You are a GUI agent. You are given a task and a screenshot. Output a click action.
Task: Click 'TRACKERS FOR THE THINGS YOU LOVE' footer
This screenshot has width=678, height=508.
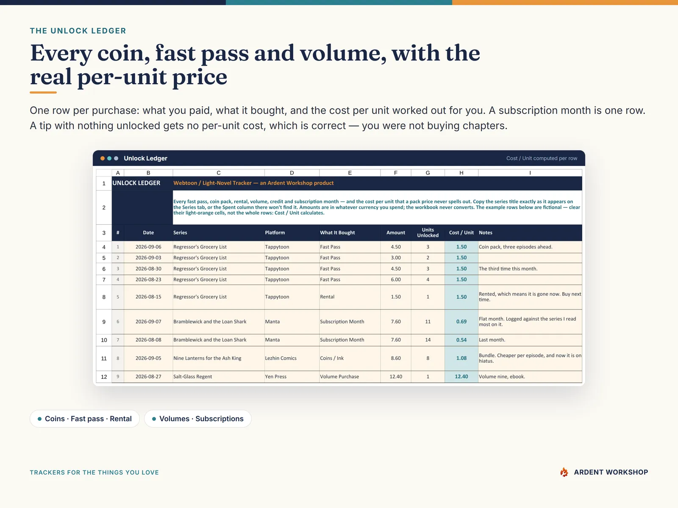(94, 472)
